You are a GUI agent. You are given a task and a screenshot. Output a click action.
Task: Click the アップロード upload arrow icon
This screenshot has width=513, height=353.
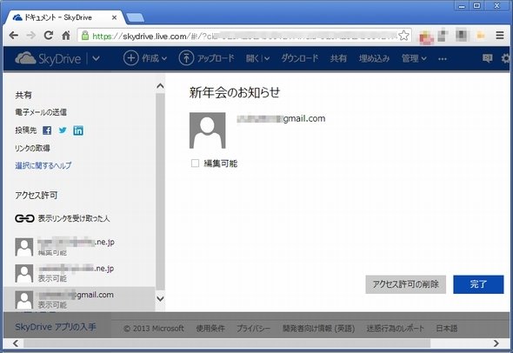[x=186, y=58]
